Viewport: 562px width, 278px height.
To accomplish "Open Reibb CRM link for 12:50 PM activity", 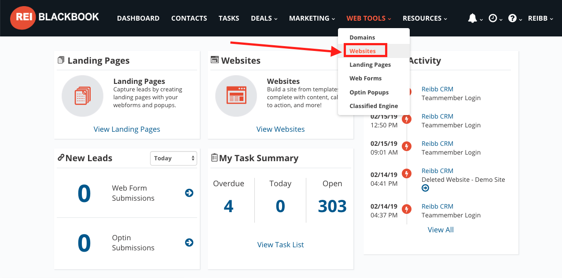I will pyautogui.click(x=437, y=116).
